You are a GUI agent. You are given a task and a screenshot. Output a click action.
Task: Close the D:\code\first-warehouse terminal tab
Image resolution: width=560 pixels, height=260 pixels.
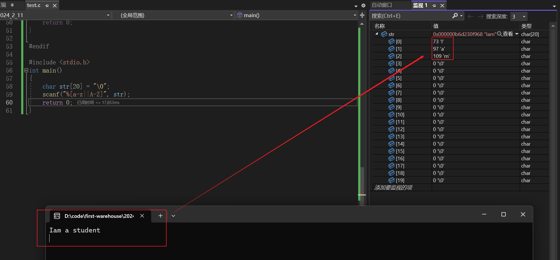pos(142,216)
